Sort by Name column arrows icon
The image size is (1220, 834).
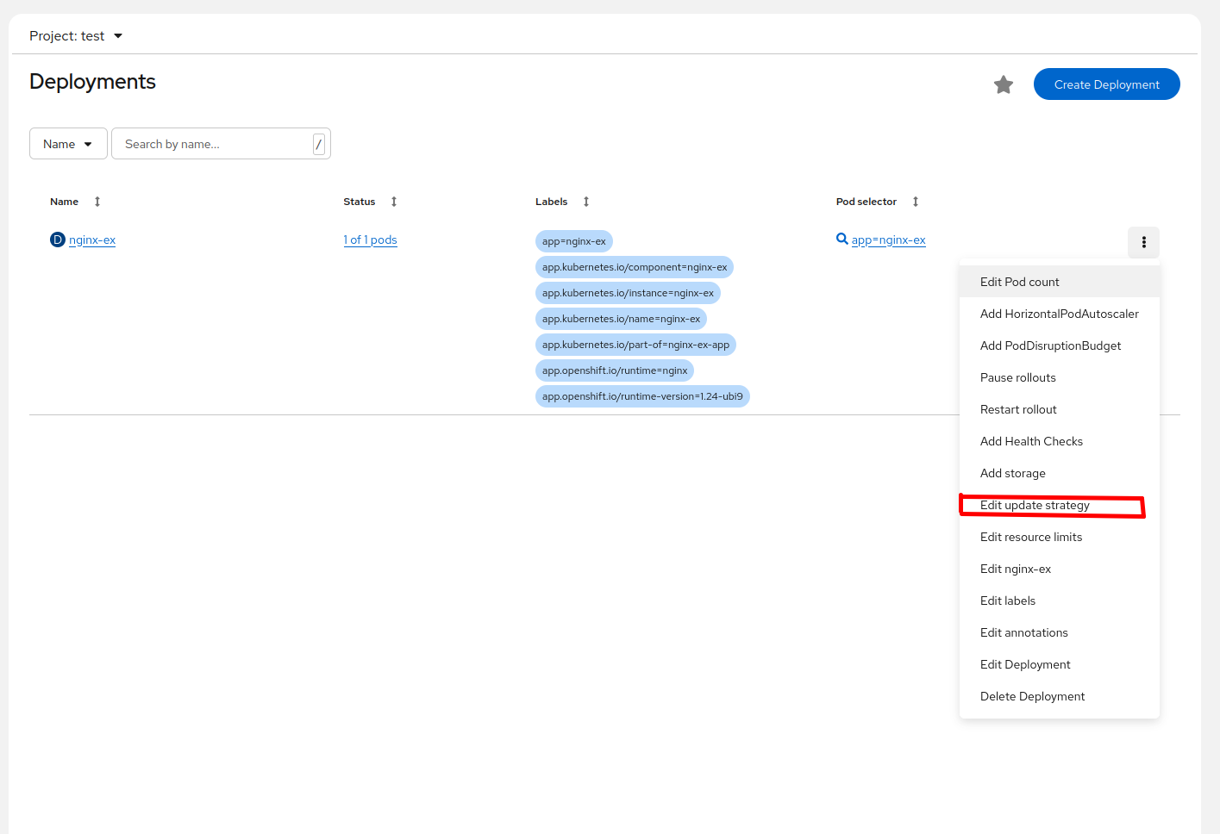coord(97,202)
